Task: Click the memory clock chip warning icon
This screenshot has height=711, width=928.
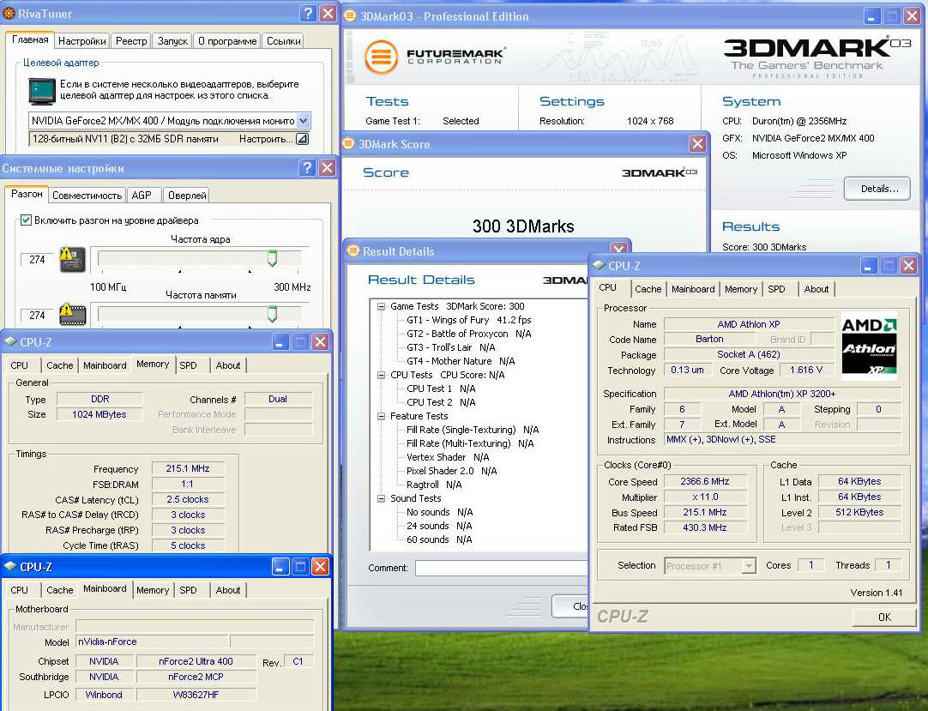Action: [x=73, y=314]
